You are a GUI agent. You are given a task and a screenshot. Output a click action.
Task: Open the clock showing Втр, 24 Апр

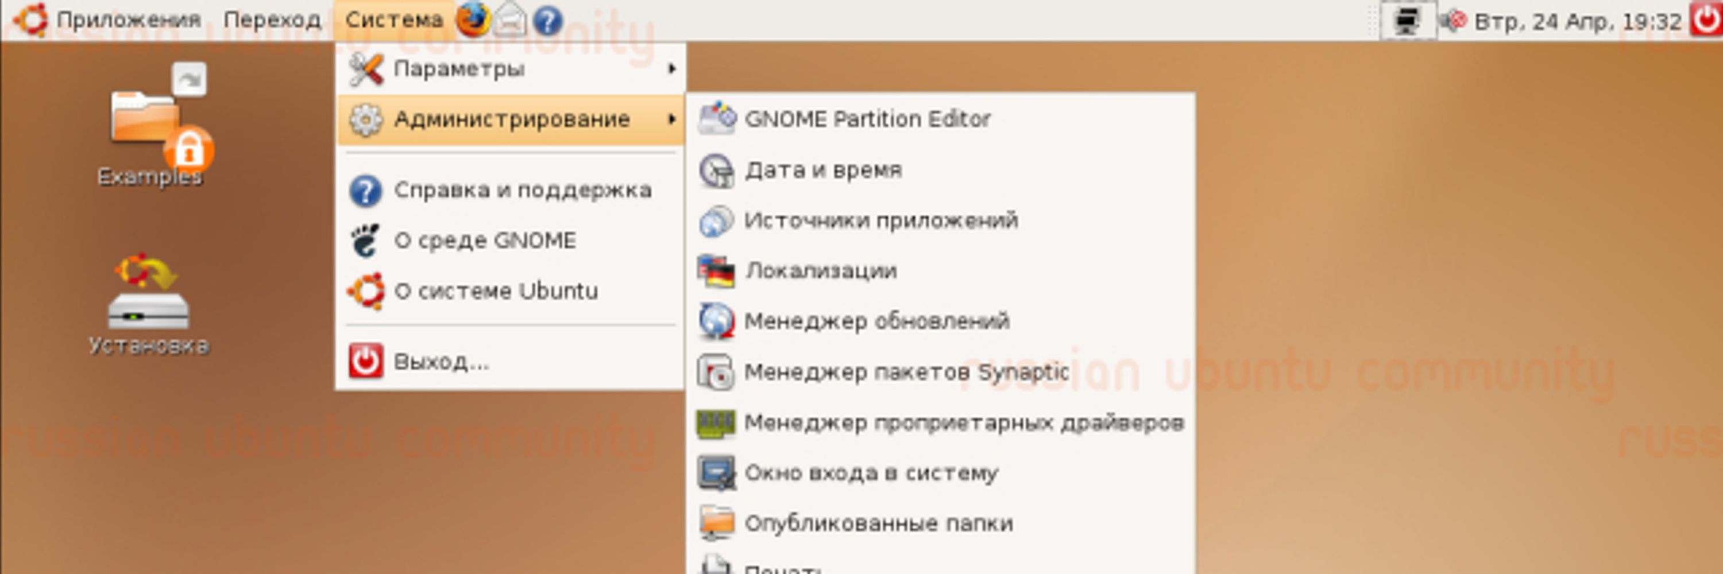[x=1578, y=21]
